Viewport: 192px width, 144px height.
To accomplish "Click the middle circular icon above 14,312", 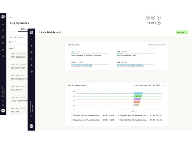I will point(153,18).
